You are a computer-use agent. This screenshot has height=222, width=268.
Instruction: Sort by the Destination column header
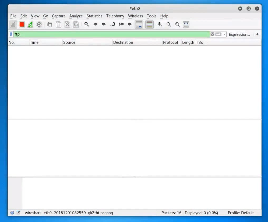(x=137, y=43)
